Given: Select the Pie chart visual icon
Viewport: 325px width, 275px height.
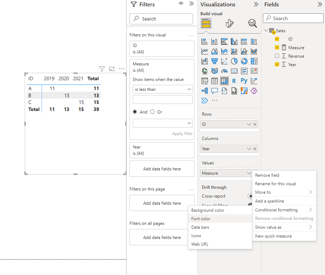Looking at the screenshot, I should coord(234,61).
